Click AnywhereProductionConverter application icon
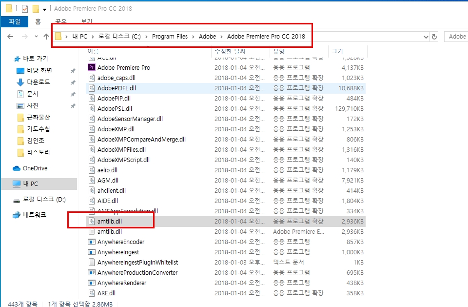Viewport: 468px width, 307px height. (x=91, y=273)
